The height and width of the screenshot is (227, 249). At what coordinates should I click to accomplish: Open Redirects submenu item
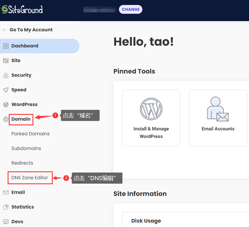[22, 163]
